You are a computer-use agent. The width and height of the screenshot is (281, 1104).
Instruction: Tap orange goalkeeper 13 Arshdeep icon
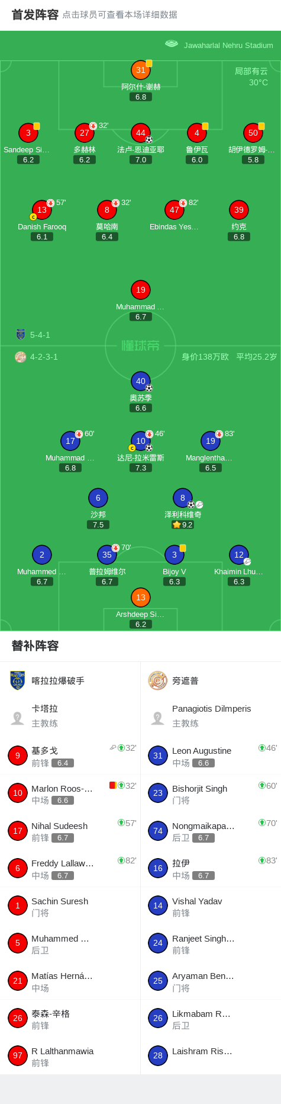point(141,597)
